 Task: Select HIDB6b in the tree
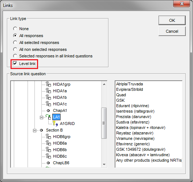[x=60, y=150]
